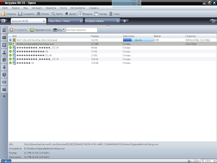Open the Mail sidebar panel envelope icon

[x=4, y=37]
